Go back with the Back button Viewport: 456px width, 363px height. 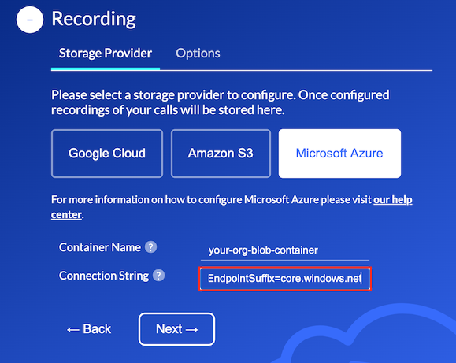pyautogui.click(x=89, y=329)
